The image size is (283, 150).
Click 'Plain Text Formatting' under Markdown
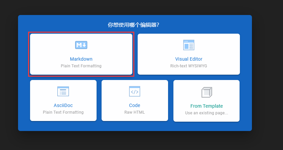[81, 66]
